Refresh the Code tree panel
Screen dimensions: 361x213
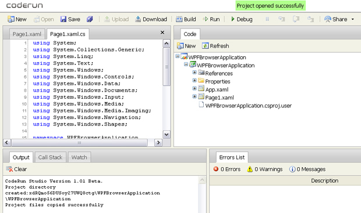point(215,46)
